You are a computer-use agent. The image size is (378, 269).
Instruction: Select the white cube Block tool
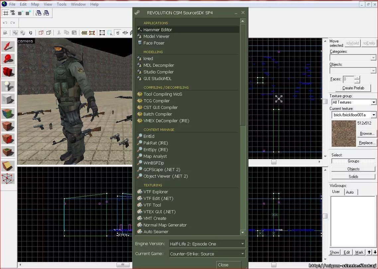pyautogui.click(x=8, y=99)
